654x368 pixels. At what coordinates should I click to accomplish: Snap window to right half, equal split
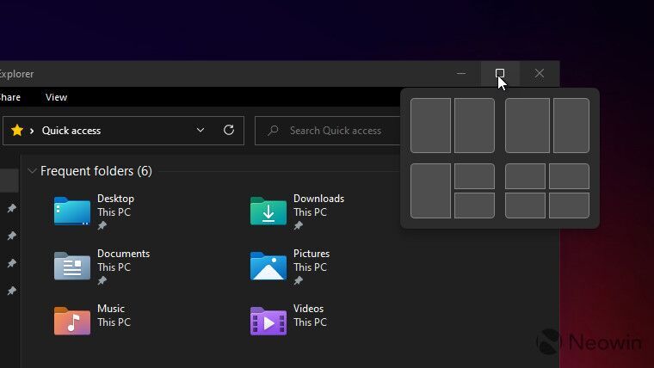coord(474,126)
